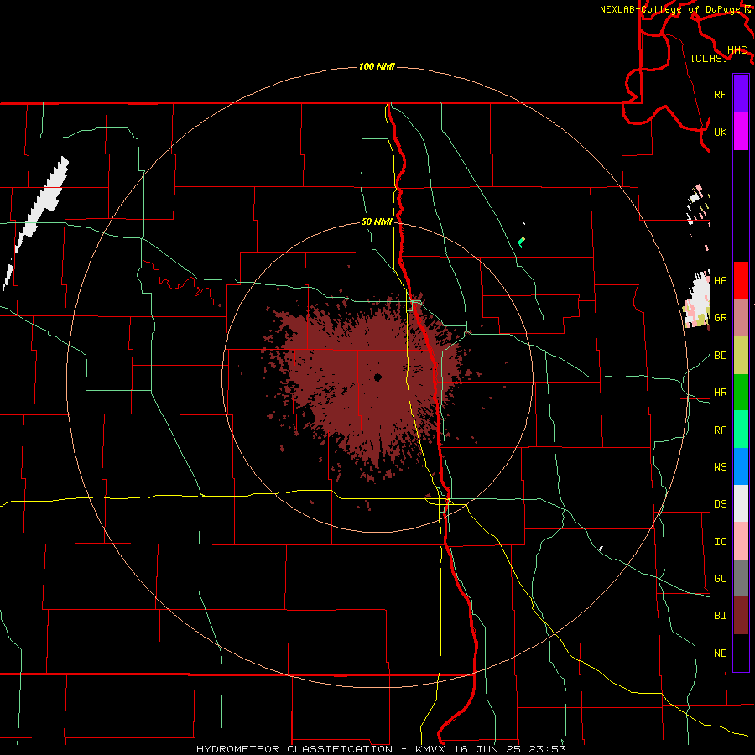Click the GC legend label

tap(720, 578)
